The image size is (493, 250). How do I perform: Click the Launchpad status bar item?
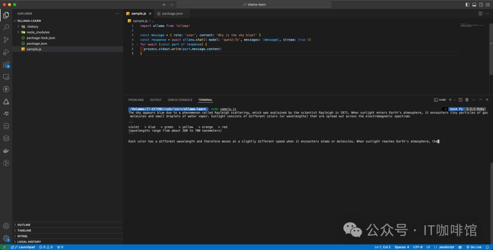tap(23, 247)
